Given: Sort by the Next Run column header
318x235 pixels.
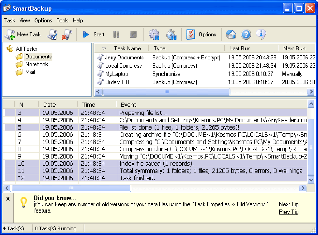Looking at the screenshot, I should (x=297, y=48).
